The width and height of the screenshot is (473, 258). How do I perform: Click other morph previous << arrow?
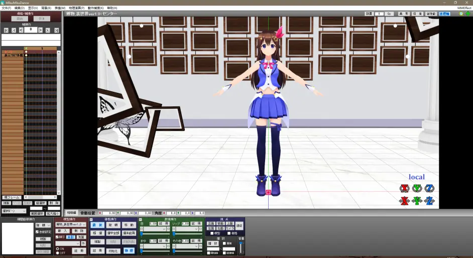click(x=174, y=246)
